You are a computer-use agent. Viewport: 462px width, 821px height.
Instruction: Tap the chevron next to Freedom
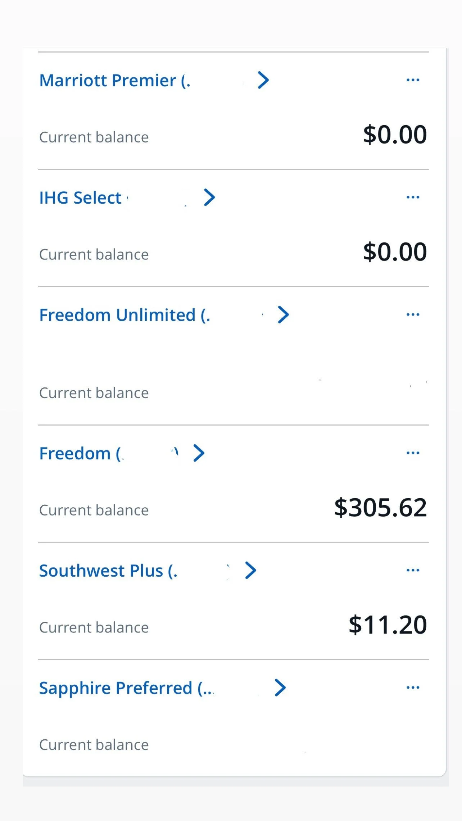point(199,453)
